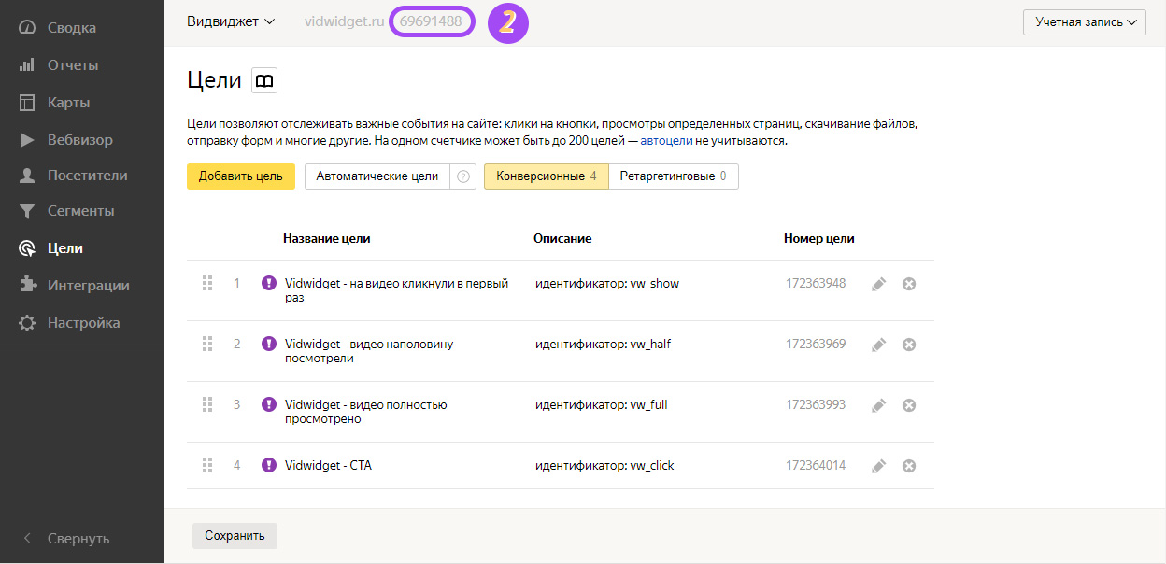The image size is (1166, 564).
Task: Delete the vw_show goal
Action: (909, 284)
